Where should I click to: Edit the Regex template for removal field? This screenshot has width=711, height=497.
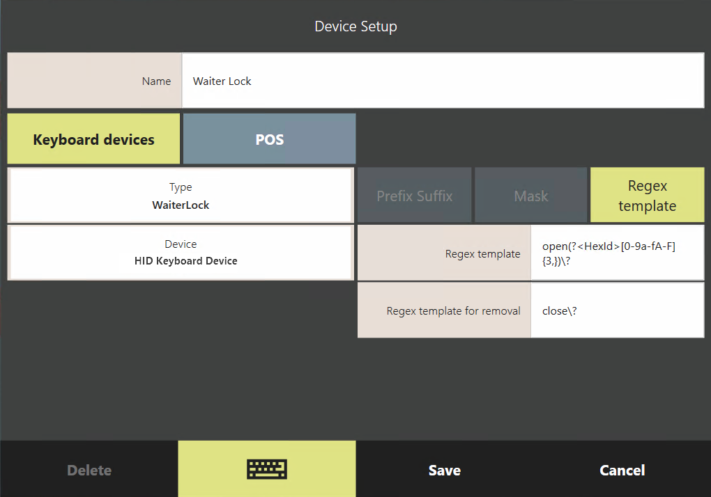(x=617, y=310)
